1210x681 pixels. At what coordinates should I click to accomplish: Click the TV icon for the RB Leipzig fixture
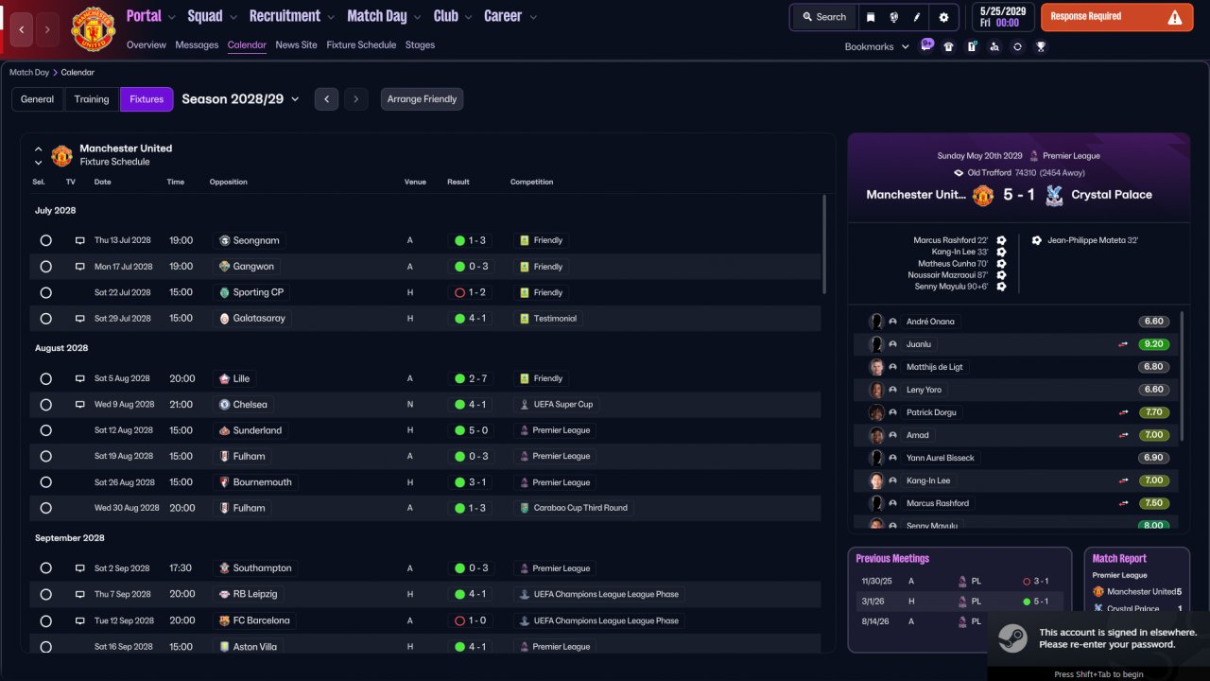coord(80,594)
